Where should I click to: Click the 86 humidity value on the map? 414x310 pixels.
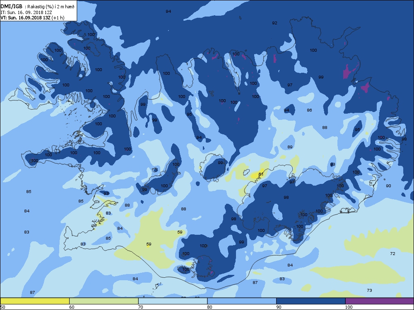point(309,110)
